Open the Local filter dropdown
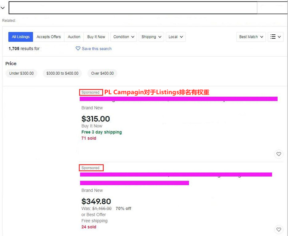Image resolution: width=288 pixels, height=236 pixels. pyautogui.click(x=176, y=37)
